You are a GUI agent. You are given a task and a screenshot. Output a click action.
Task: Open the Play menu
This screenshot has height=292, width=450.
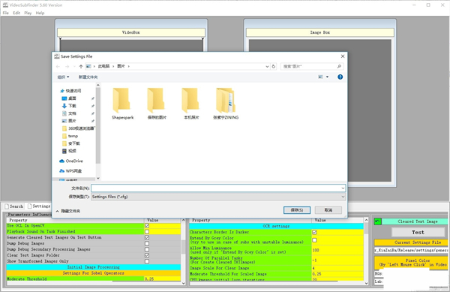click(x=28, y=13)
